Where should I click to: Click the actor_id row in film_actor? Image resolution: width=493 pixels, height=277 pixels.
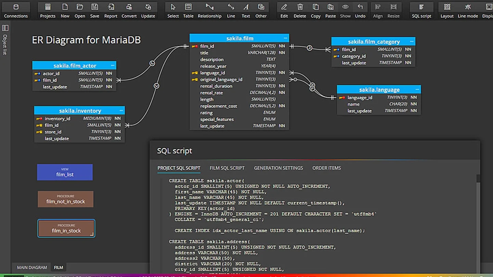[x=74, y=74]
